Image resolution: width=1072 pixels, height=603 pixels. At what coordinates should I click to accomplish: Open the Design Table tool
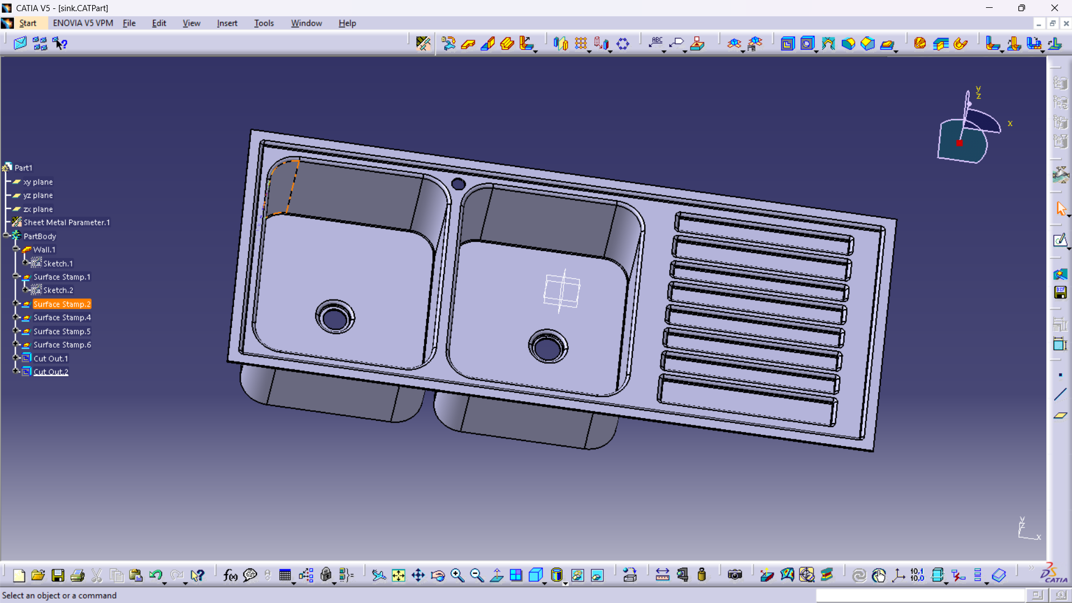285,575
